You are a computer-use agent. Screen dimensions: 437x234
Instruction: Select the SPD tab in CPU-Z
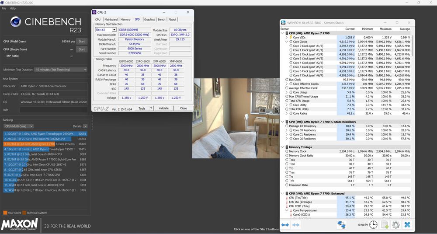[137, 19]
